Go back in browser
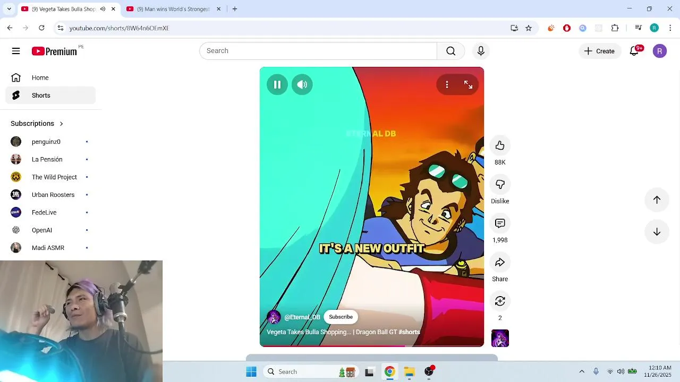The height and width of the screenshot is (382, 680). (x=10, y=28)
